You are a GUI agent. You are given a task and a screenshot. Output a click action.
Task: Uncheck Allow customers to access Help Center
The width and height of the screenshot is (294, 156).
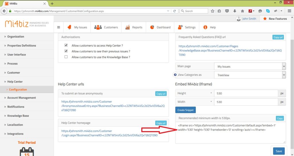pyautogui.click(x=66, y=46)
